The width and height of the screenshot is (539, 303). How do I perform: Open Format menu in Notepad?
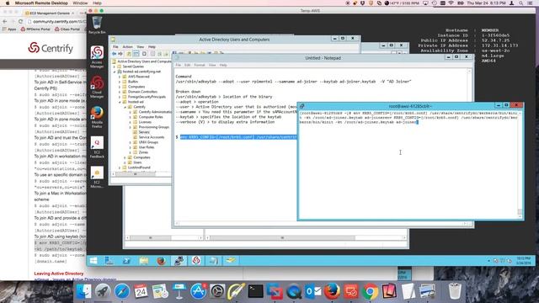click(200, 65)
